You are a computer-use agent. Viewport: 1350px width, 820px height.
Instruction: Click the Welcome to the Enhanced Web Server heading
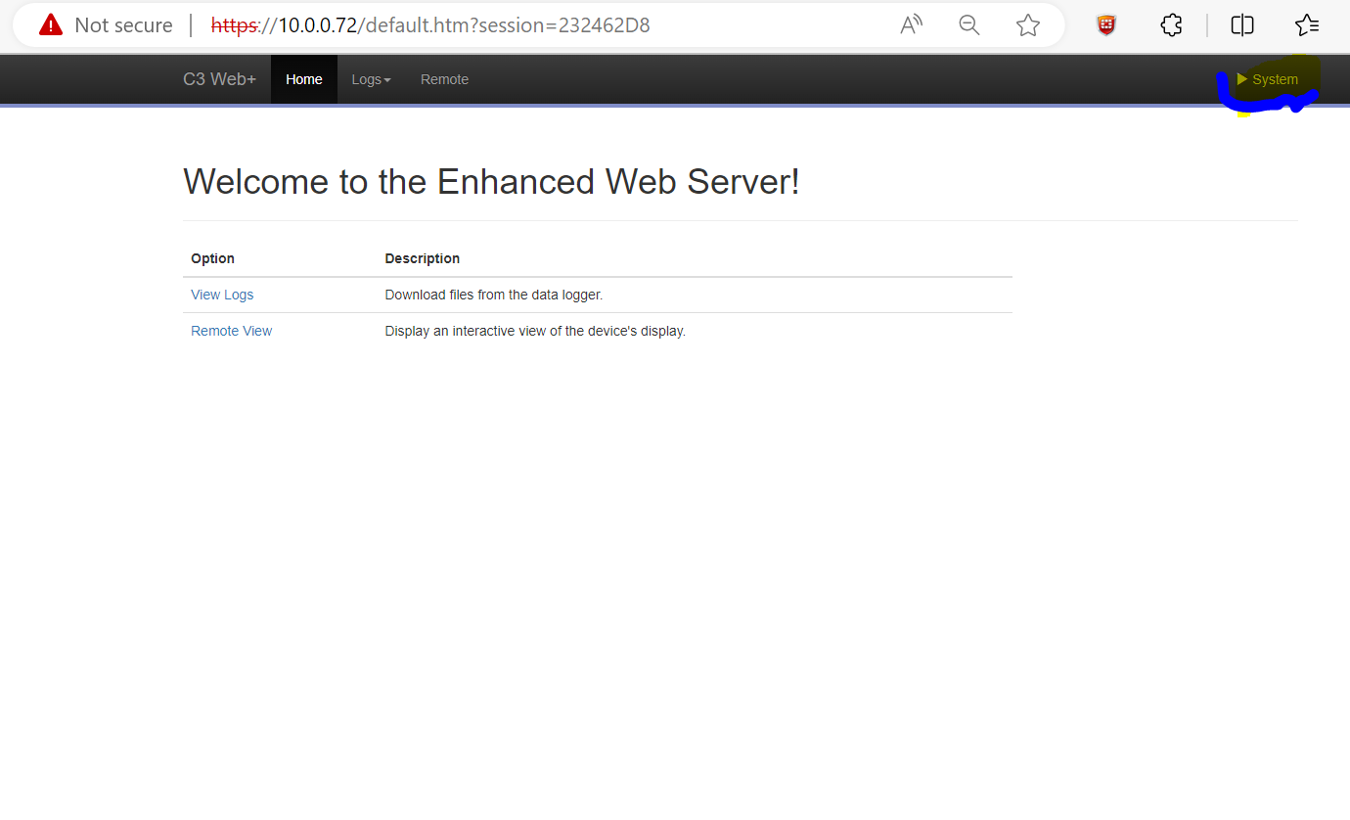(x=491, y=182)
